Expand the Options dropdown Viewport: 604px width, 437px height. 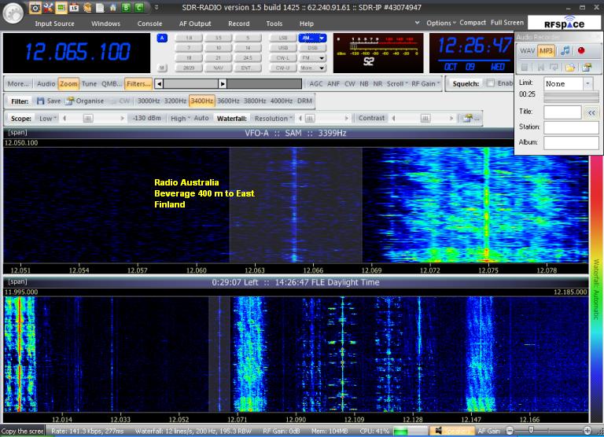pos(441,23)
